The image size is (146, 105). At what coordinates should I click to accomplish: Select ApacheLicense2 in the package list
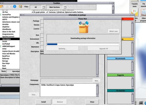click(x=8, y=36)
